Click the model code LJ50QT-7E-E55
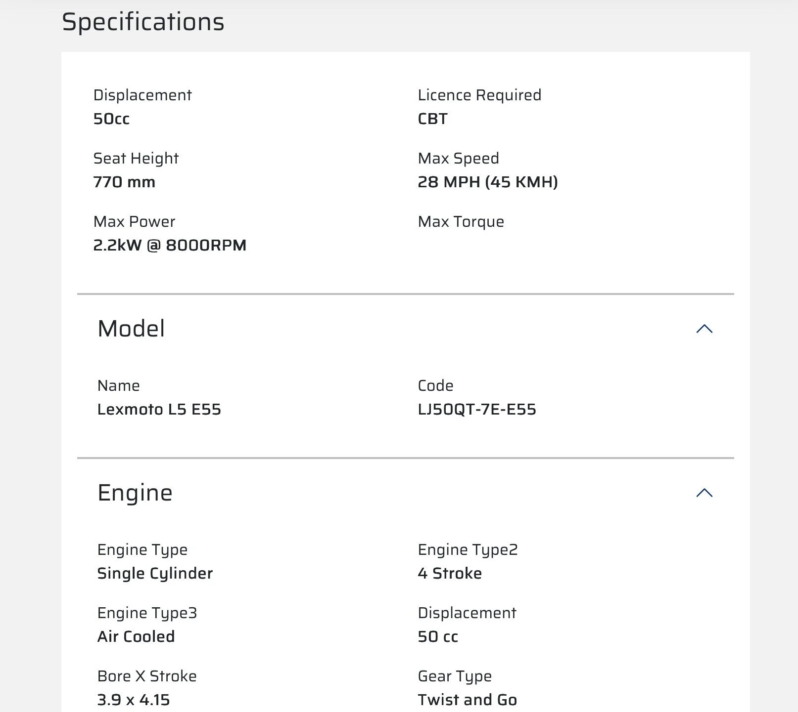The width and height of the screenshot is (798, 712). coord(476,410)
